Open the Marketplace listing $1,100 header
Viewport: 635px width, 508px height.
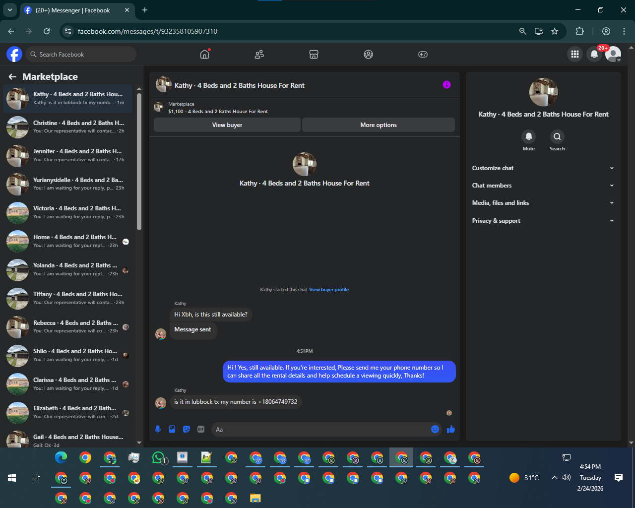click(304, 108)
